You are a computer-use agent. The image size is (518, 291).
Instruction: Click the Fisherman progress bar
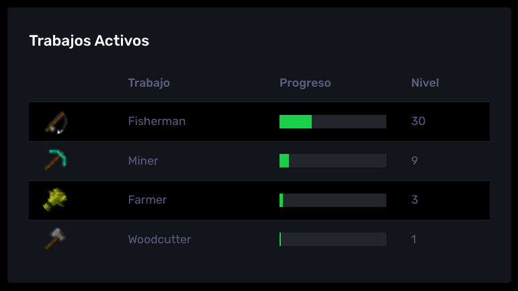tap(333, 122)
